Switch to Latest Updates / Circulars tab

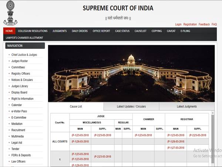click(x=131, y=107)
